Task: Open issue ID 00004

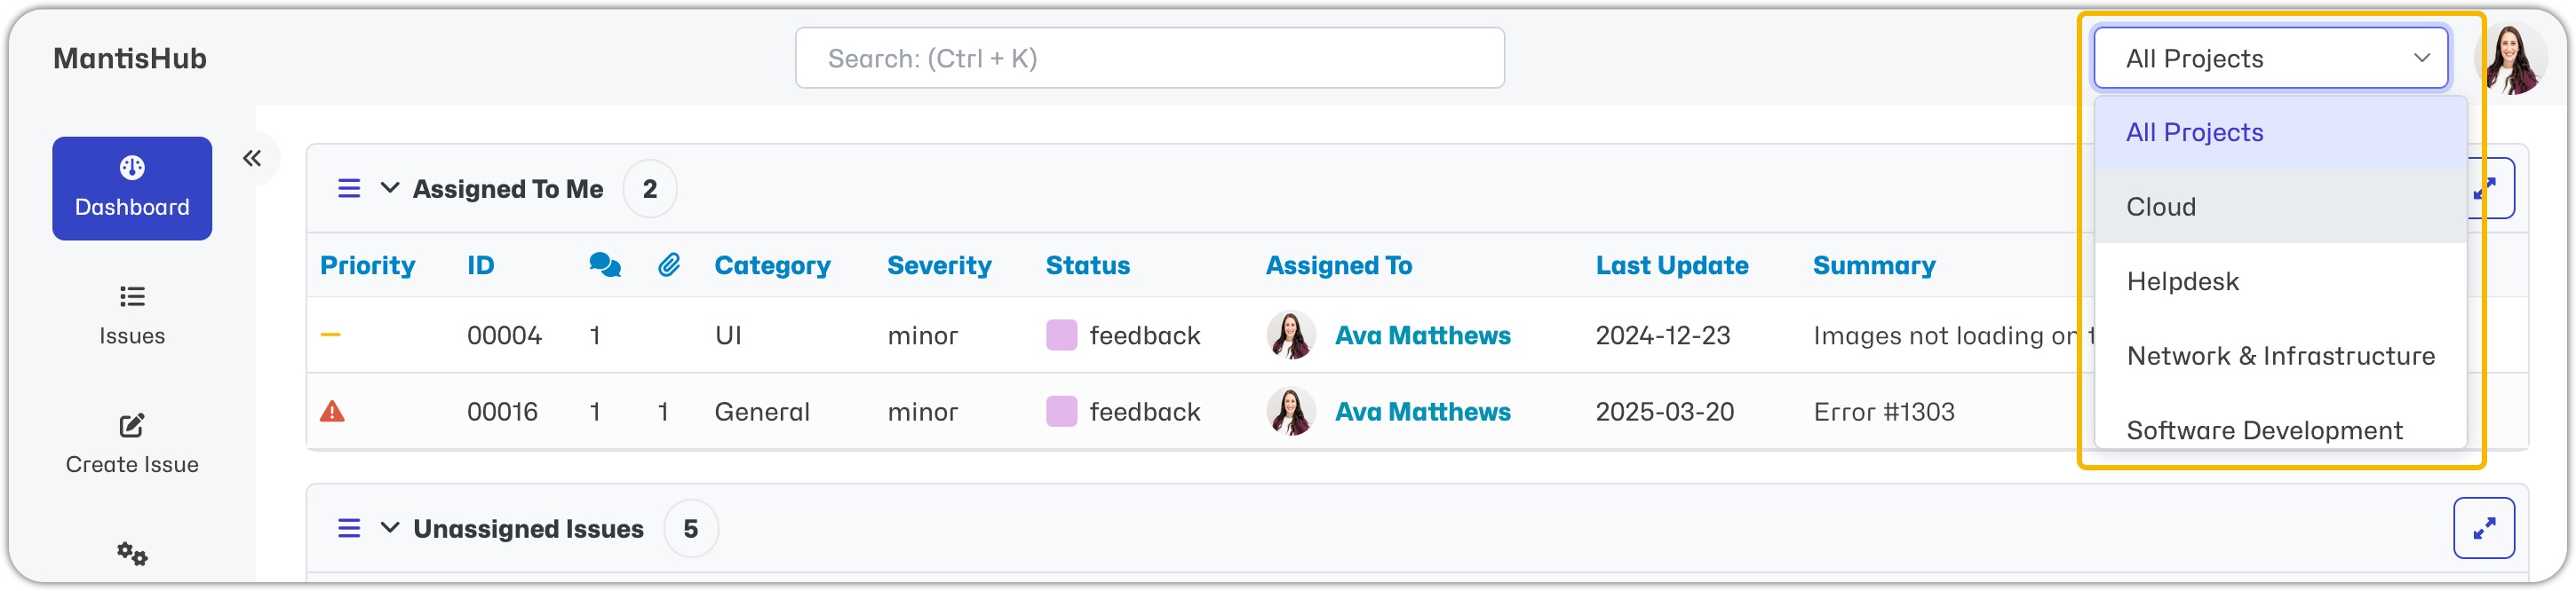Action: 504,335
